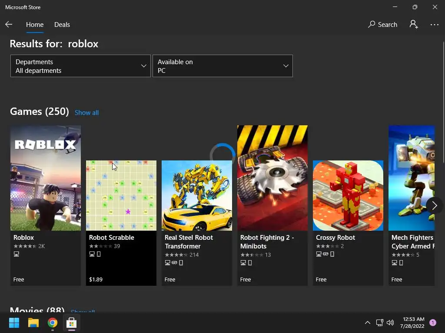Screen dimensions: 445x333
Task: Open the clock showing 12:53 AM
Action: [x=412, y=323]
